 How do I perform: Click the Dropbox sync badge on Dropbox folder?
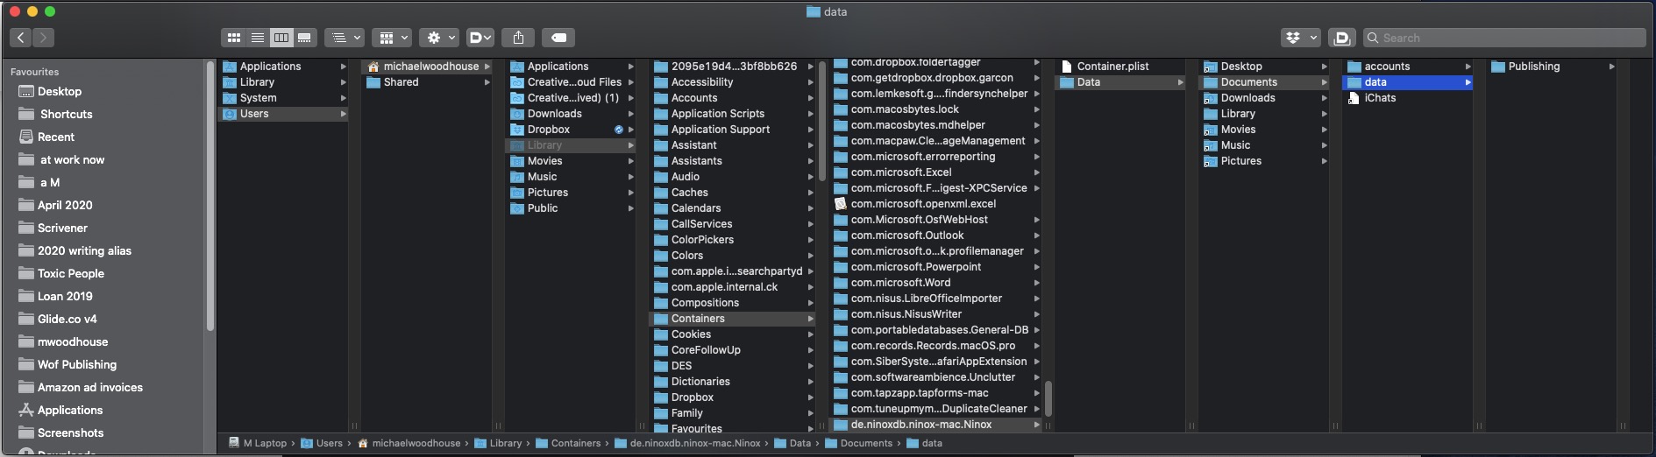pyautogui.click(x=619, y=130)
